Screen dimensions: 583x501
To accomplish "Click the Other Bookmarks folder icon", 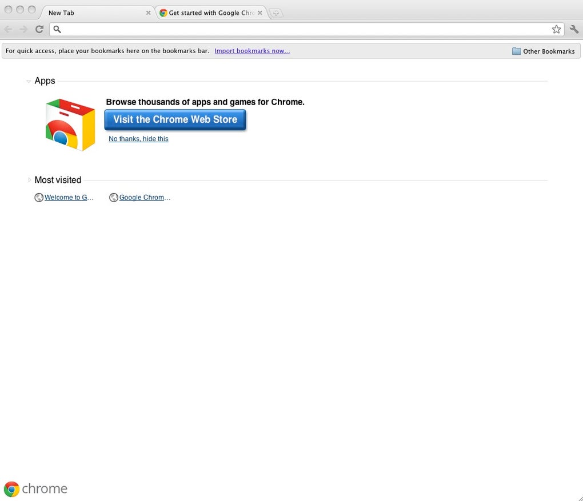I will [517, 51].
